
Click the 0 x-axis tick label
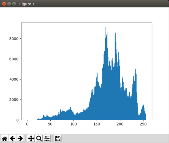pyautogui.click(x=27, y=124)
